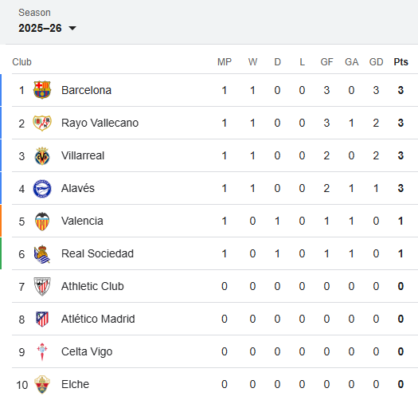This screenshot has width=418, height=400.
Task: Click the GD column header
Action: point(376,62)
